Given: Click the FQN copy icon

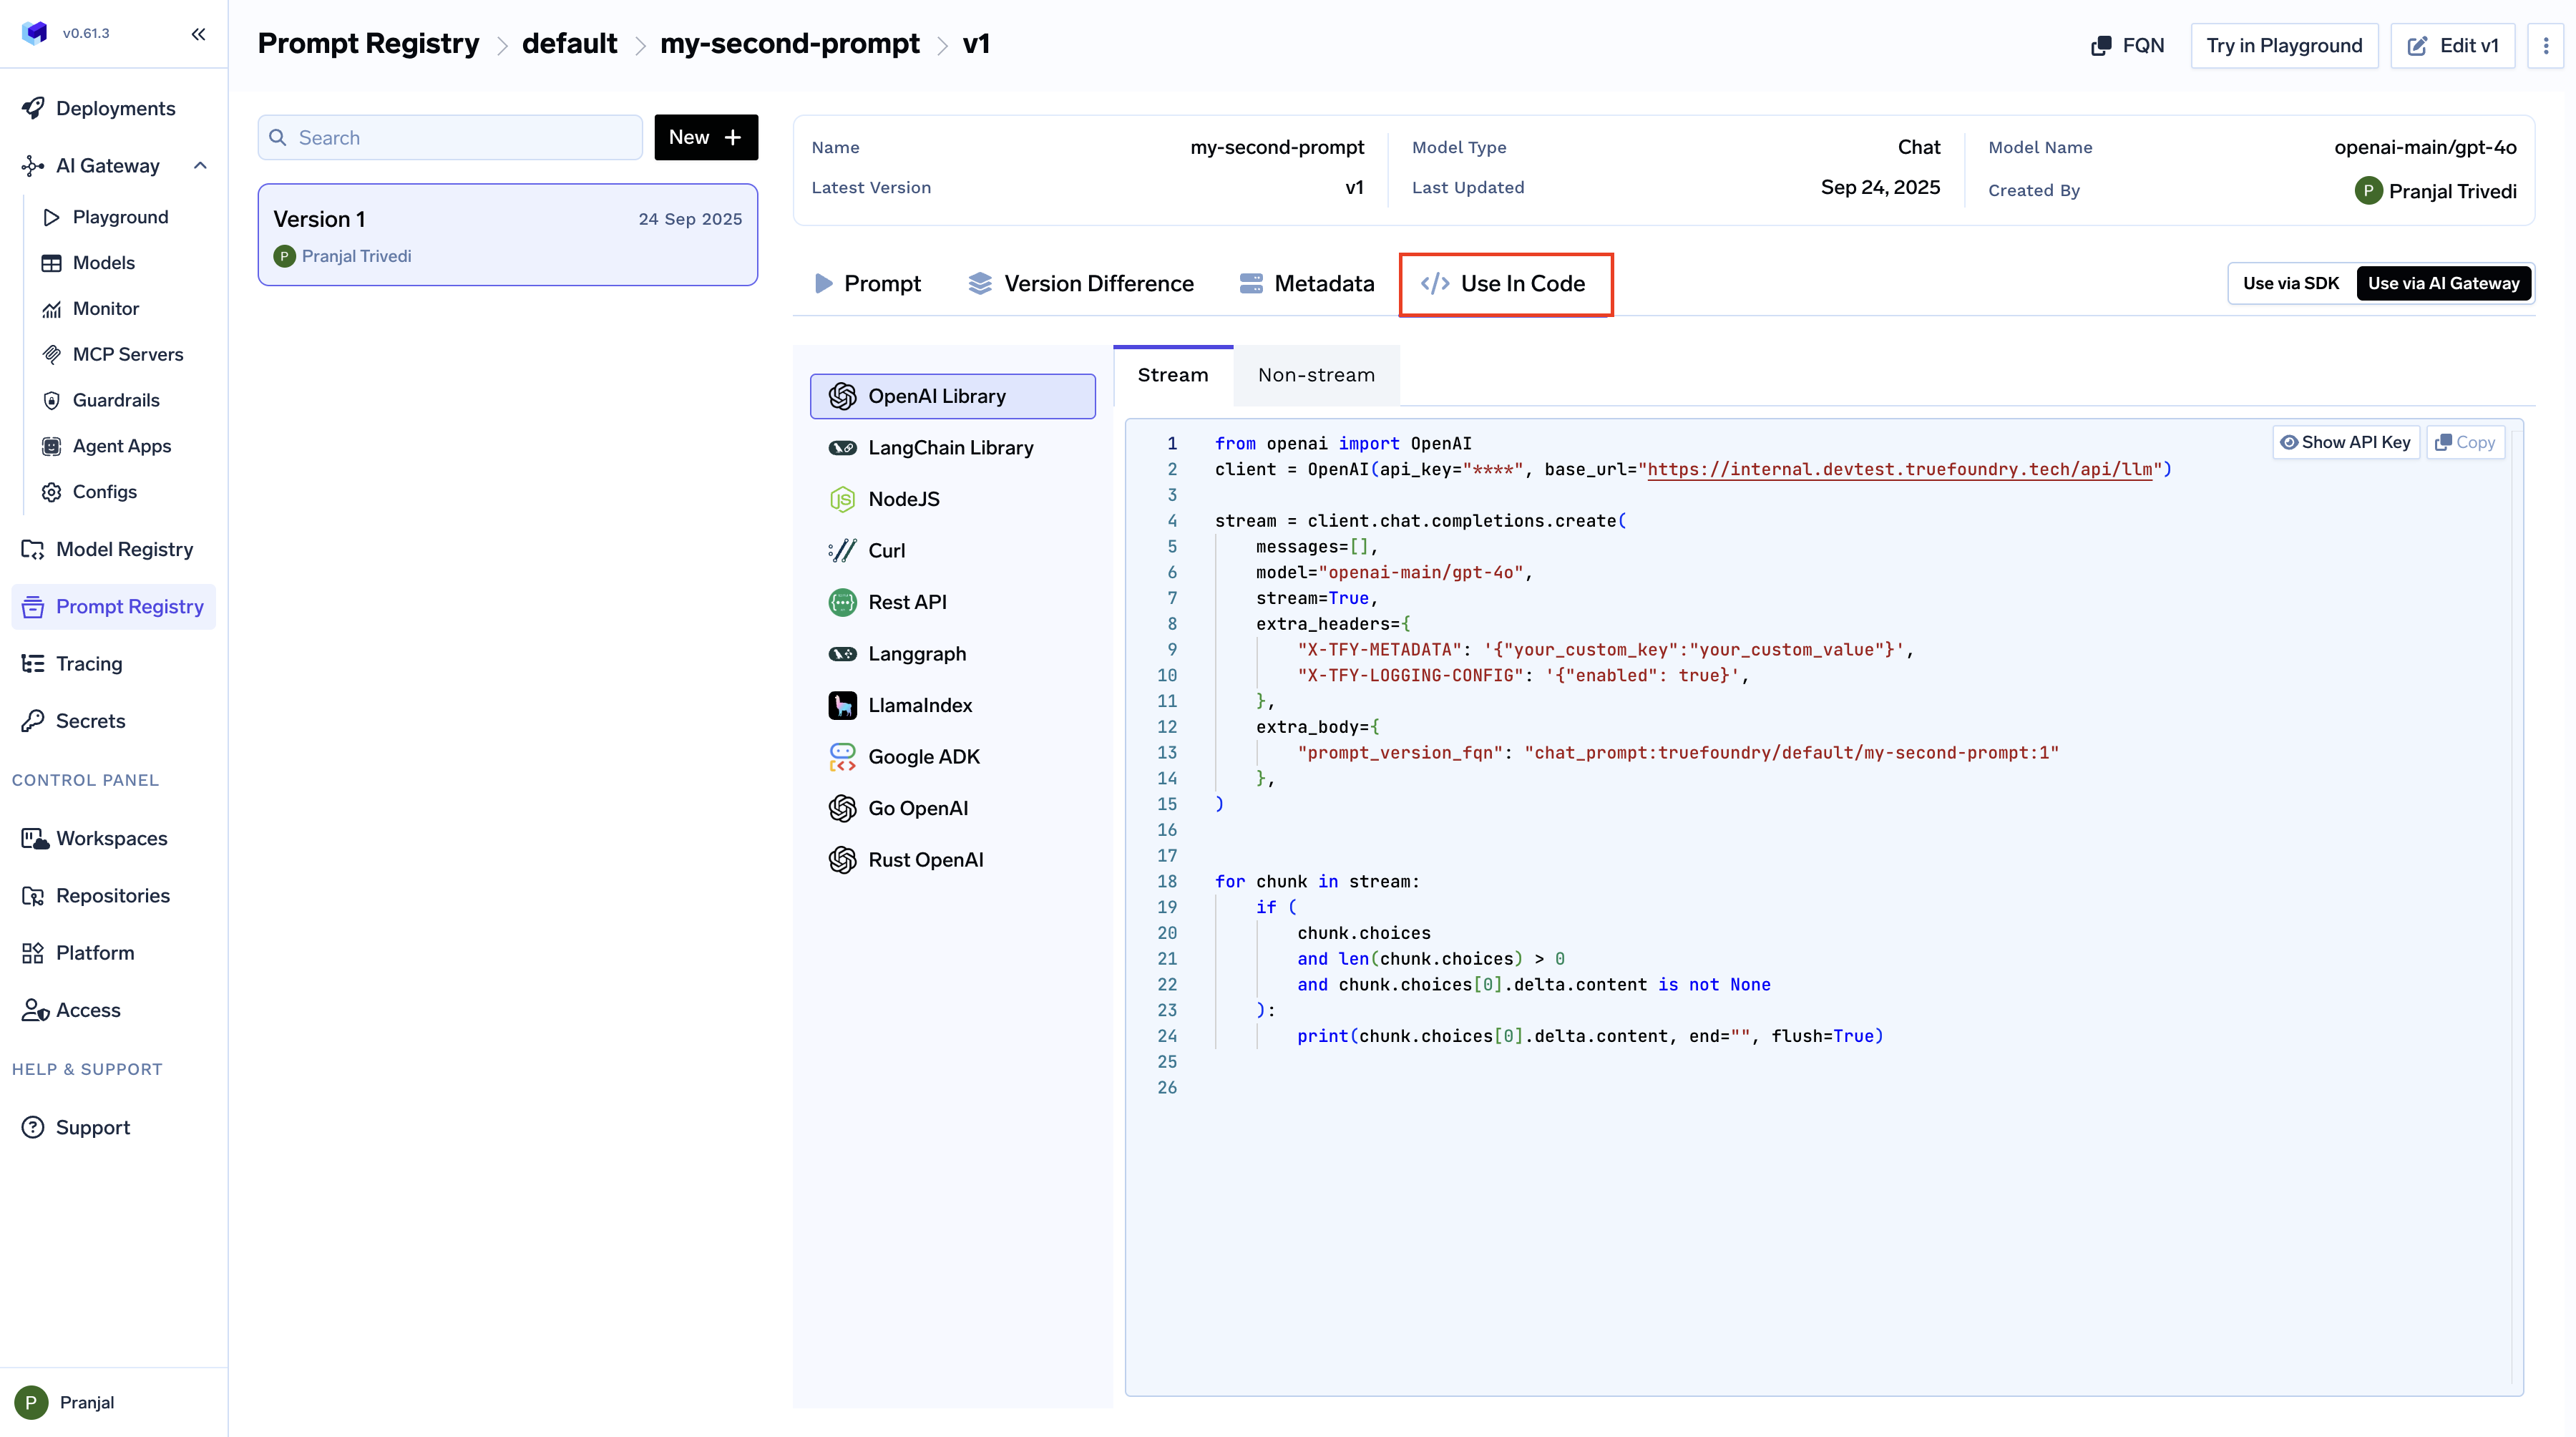Looking at the screenshot, I should tap(2101, 46).
